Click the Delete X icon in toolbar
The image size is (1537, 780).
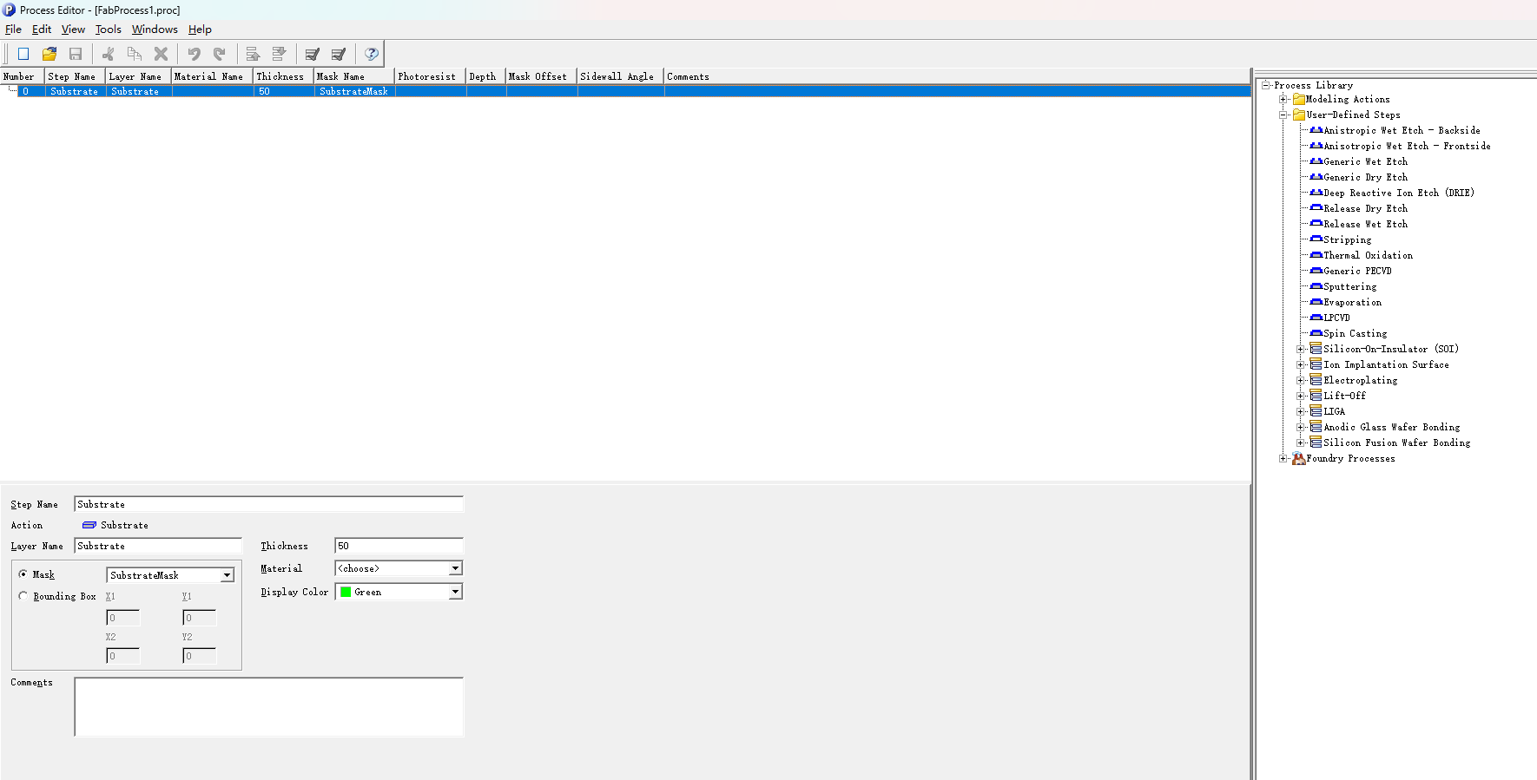[161, 54]
